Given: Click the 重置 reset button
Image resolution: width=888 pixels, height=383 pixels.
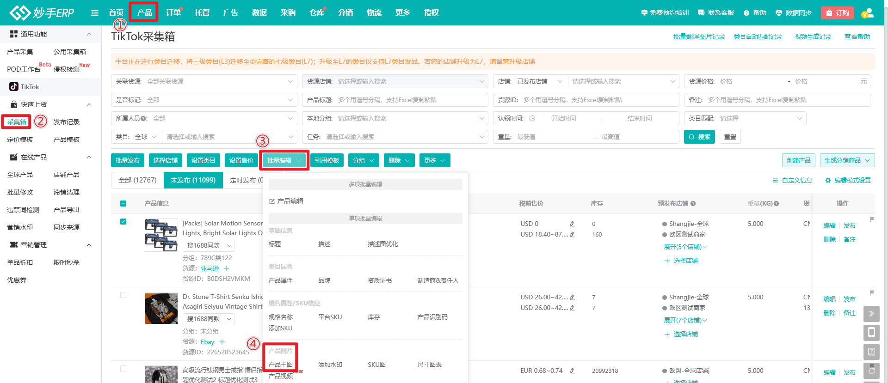Looking at the screenshot, I should point(730,137).
